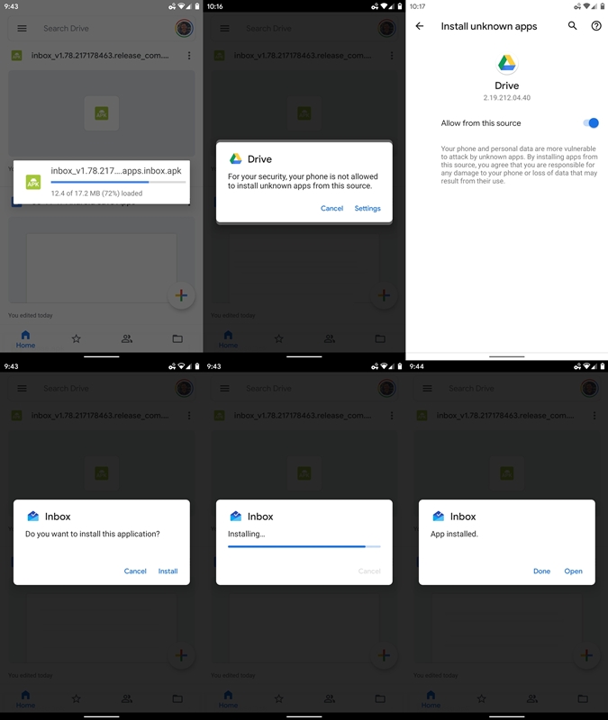This screenshot has width=608, height=720.
Task: Open help icon in Install unknown apps header
Action: (596, 26)
